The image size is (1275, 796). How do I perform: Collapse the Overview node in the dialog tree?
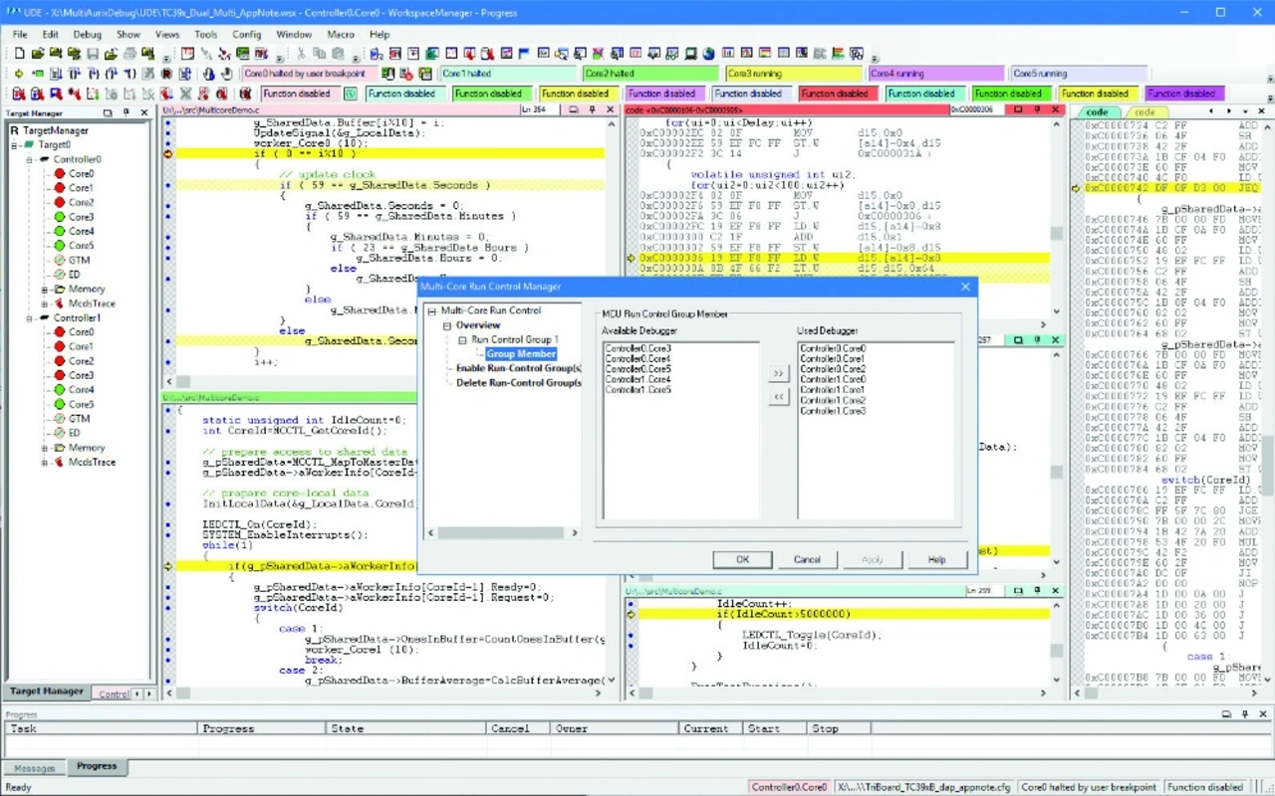tap(447, 325)
